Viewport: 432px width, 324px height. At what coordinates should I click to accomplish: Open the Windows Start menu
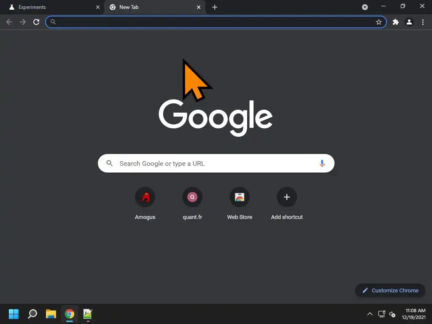click(13, 314)
